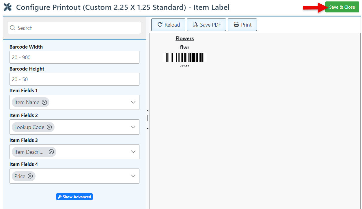
Task: Remove the Lookup Code tag
Action: coord(49,127)
